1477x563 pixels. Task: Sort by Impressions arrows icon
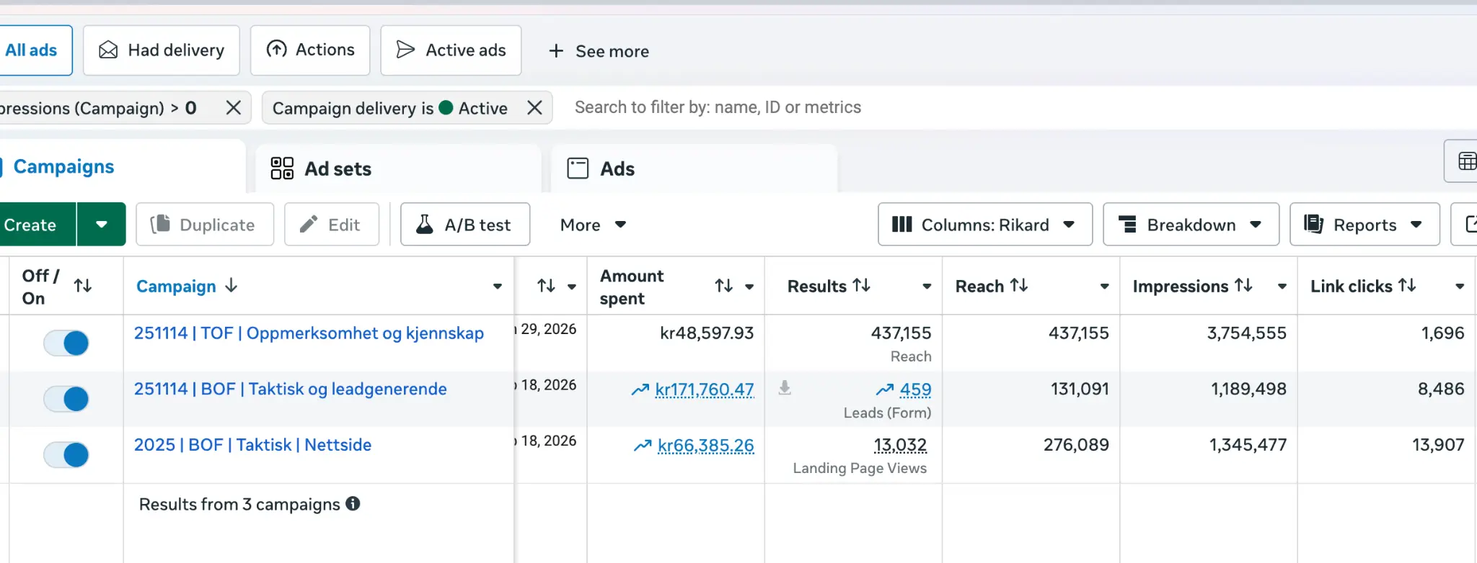click(1243, 285)
